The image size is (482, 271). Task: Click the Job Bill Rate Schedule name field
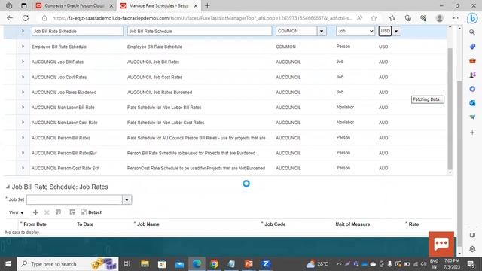78,31
